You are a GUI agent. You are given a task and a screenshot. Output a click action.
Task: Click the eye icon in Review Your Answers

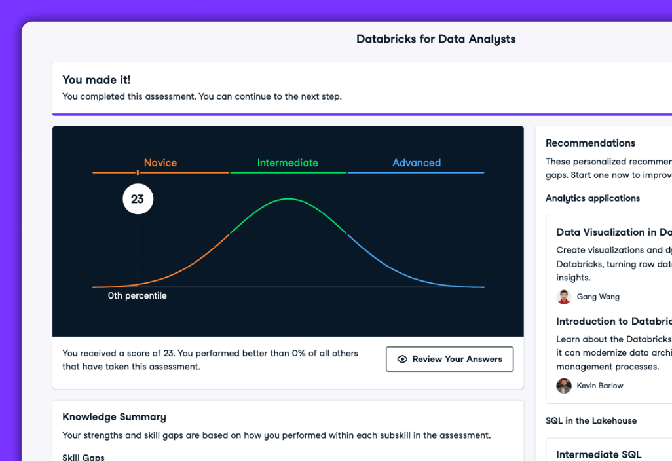click(402, 359)
